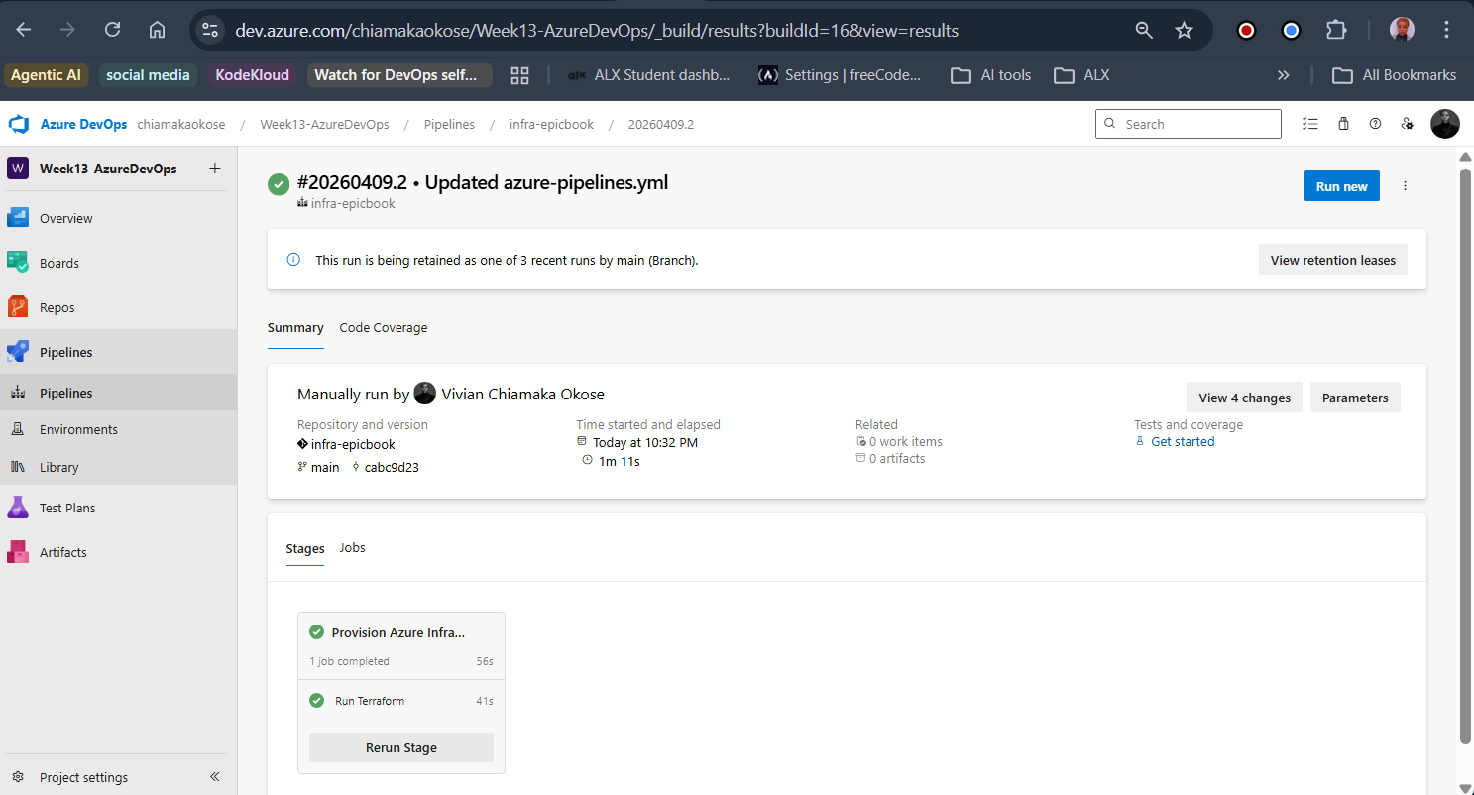
Task: Open the KodeKloud bookmark group
Action: point(253,75)
